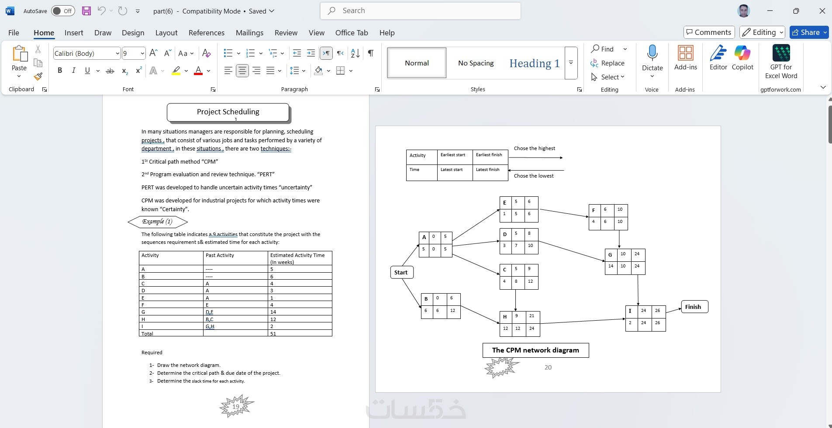Screen dimensions: 832x428
Task: Click the vertical scrollbar thumb
Action: [x=829, y=124]
